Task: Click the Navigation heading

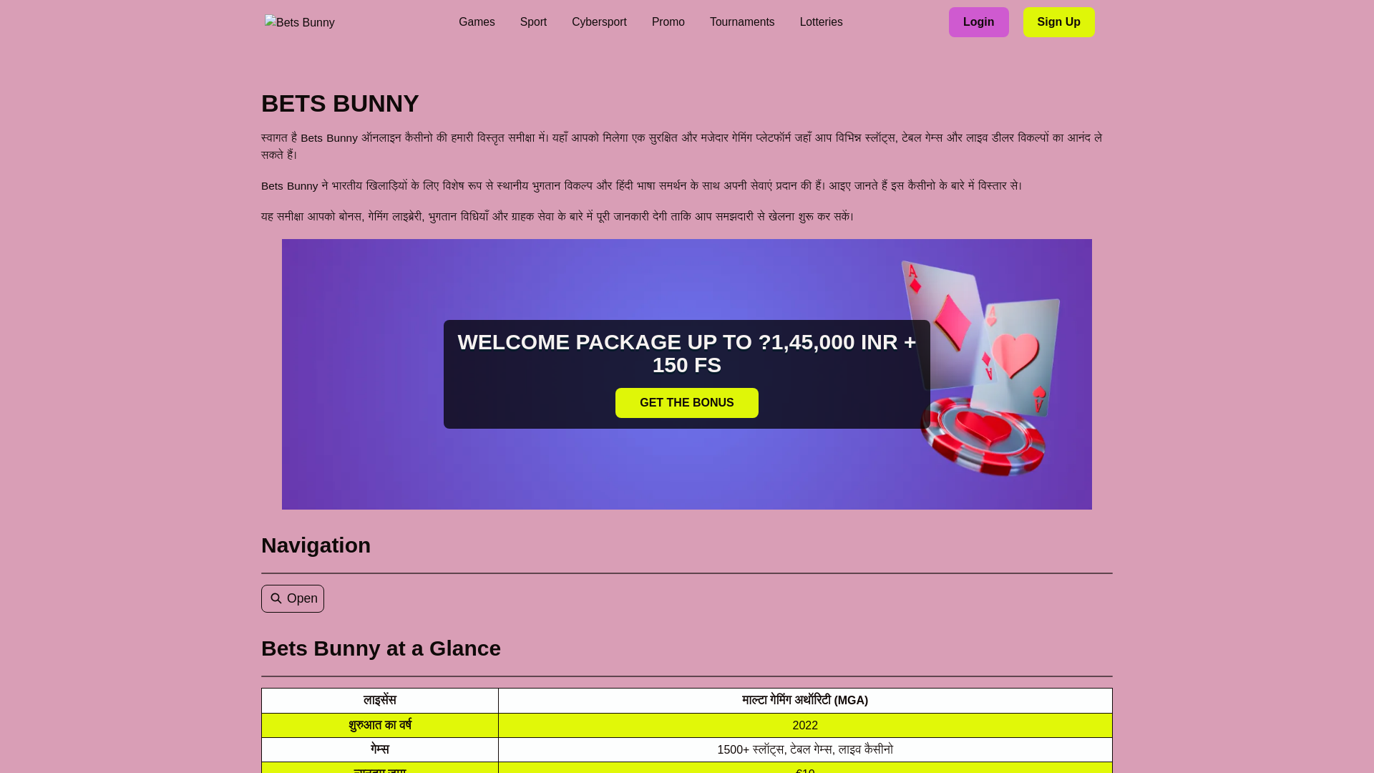Action: pyautogui.click(x=316, y=545)
